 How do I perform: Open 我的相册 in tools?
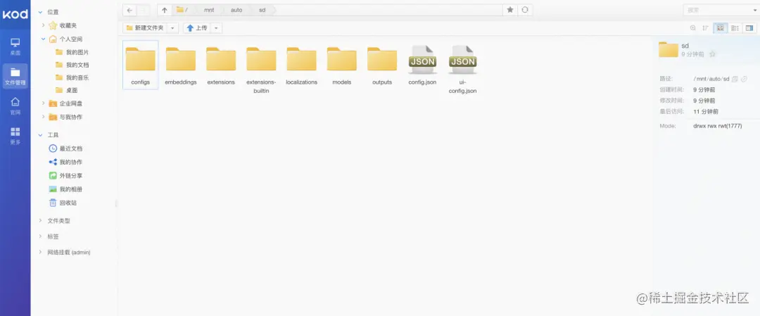point(65,189)
